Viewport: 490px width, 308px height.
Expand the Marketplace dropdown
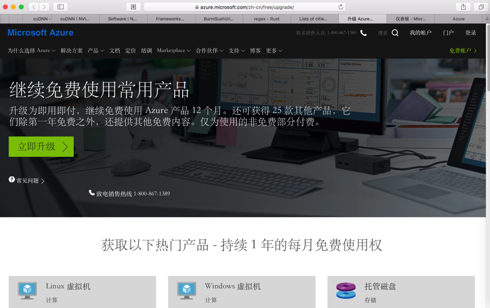174,51
